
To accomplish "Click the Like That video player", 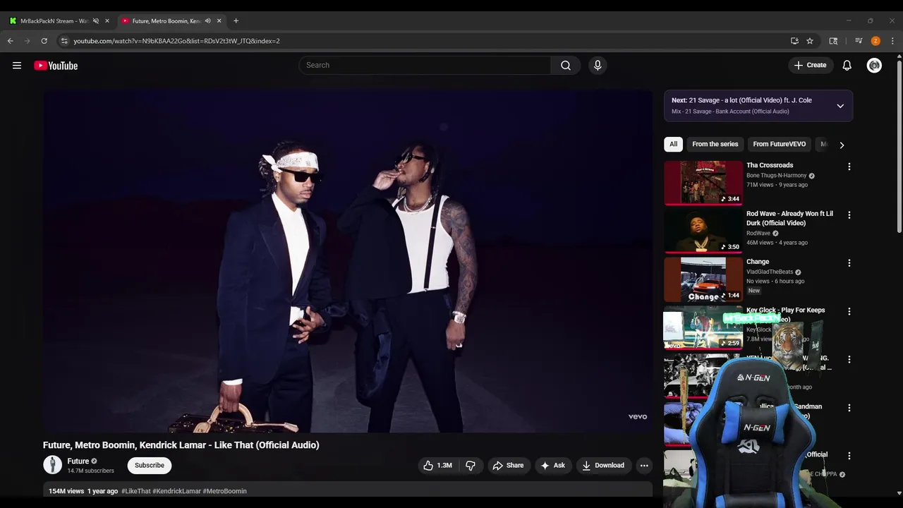I will pyautogui.click(x=348, y=261).
